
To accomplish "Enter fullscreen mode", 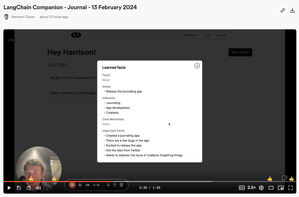I will [290, 188].
